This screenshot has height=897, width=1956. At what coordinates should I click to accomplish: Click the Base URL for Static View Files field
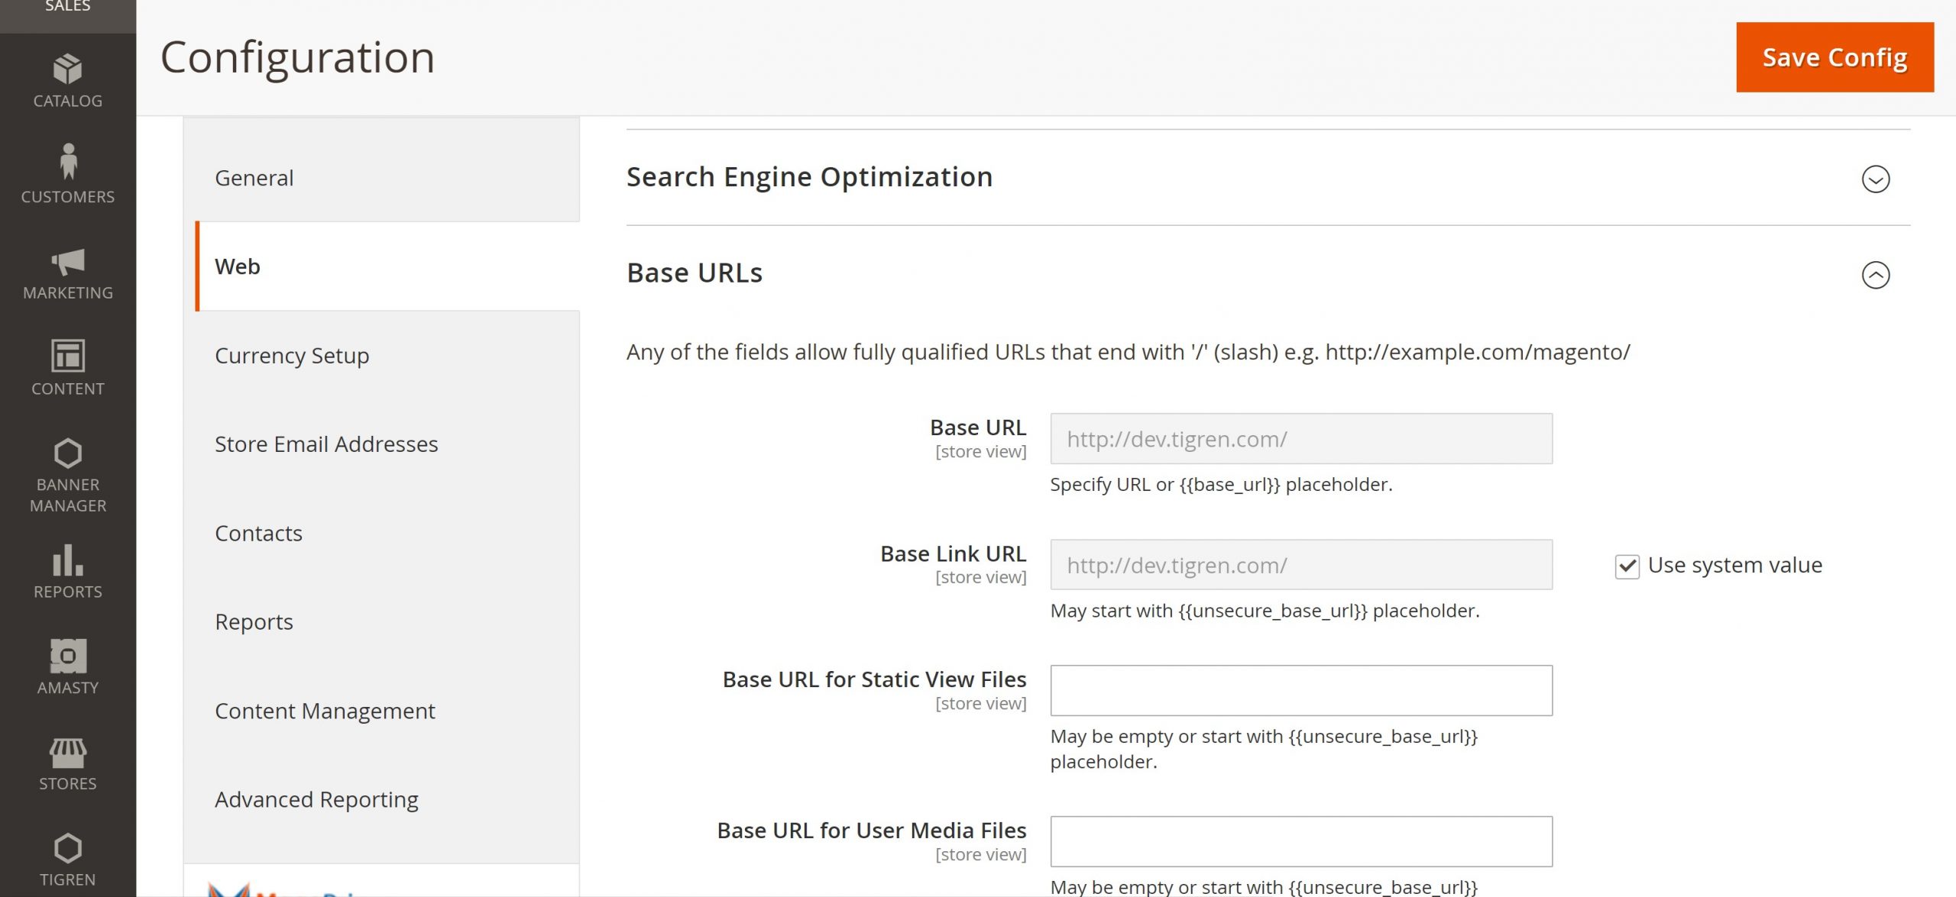[1300, 690]
